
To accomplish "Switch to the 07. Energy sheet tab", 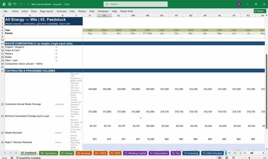I will coord(67,153).
